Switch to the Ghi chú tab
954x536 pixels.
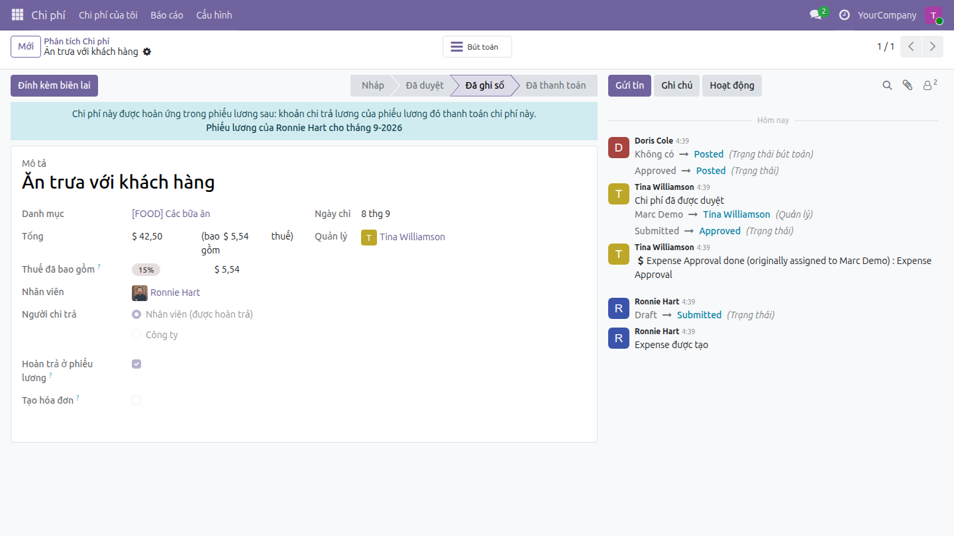tap(676, 85)
